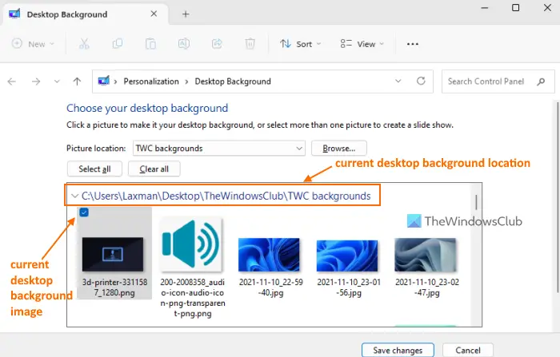The image size is (560, 357).
Task: Click the Cut scissors icon in toolbar
Action: click(x=84, y=44)
